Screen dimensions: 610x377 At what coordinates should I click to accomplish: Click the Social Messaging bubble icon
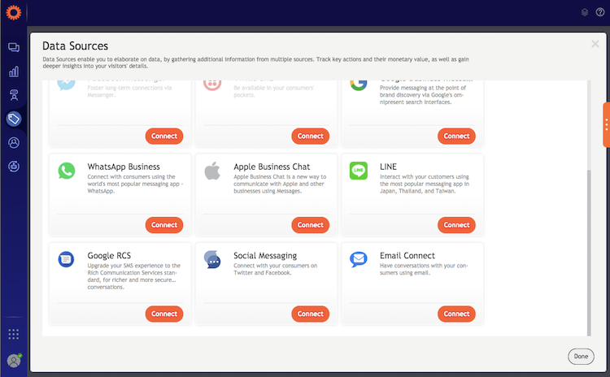(x=212, y=260)
